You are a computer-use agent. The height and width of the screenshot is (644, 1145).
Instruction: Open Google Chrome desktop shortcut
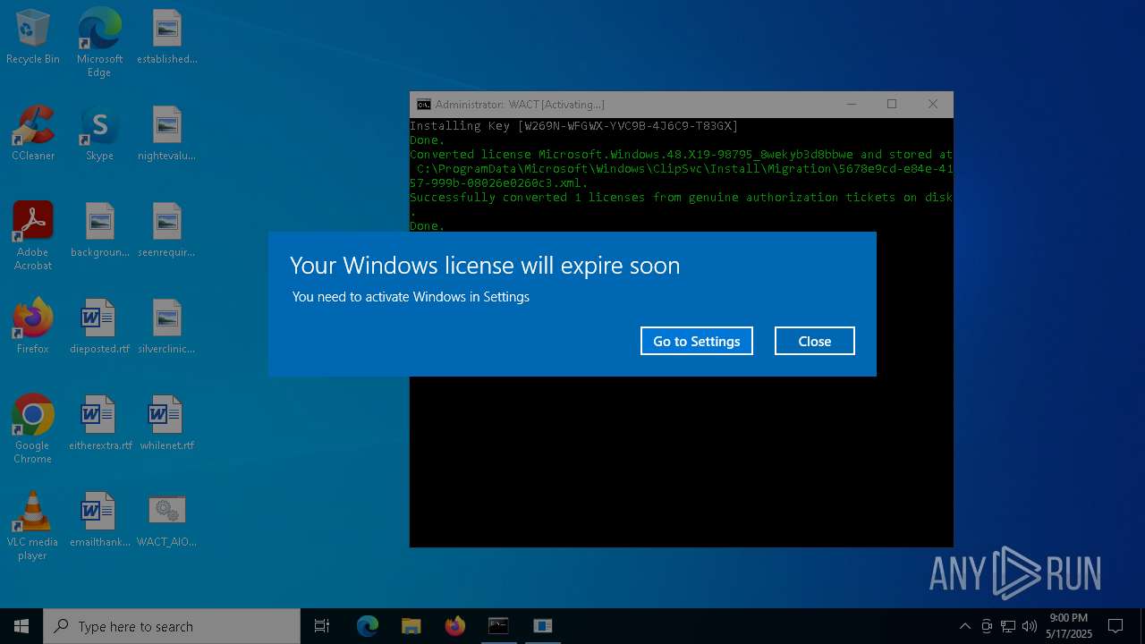(x=33, y=429)
